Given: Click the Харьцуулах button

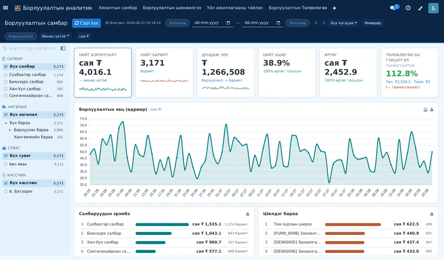Looking at the screenshot, I should (21, 36).
